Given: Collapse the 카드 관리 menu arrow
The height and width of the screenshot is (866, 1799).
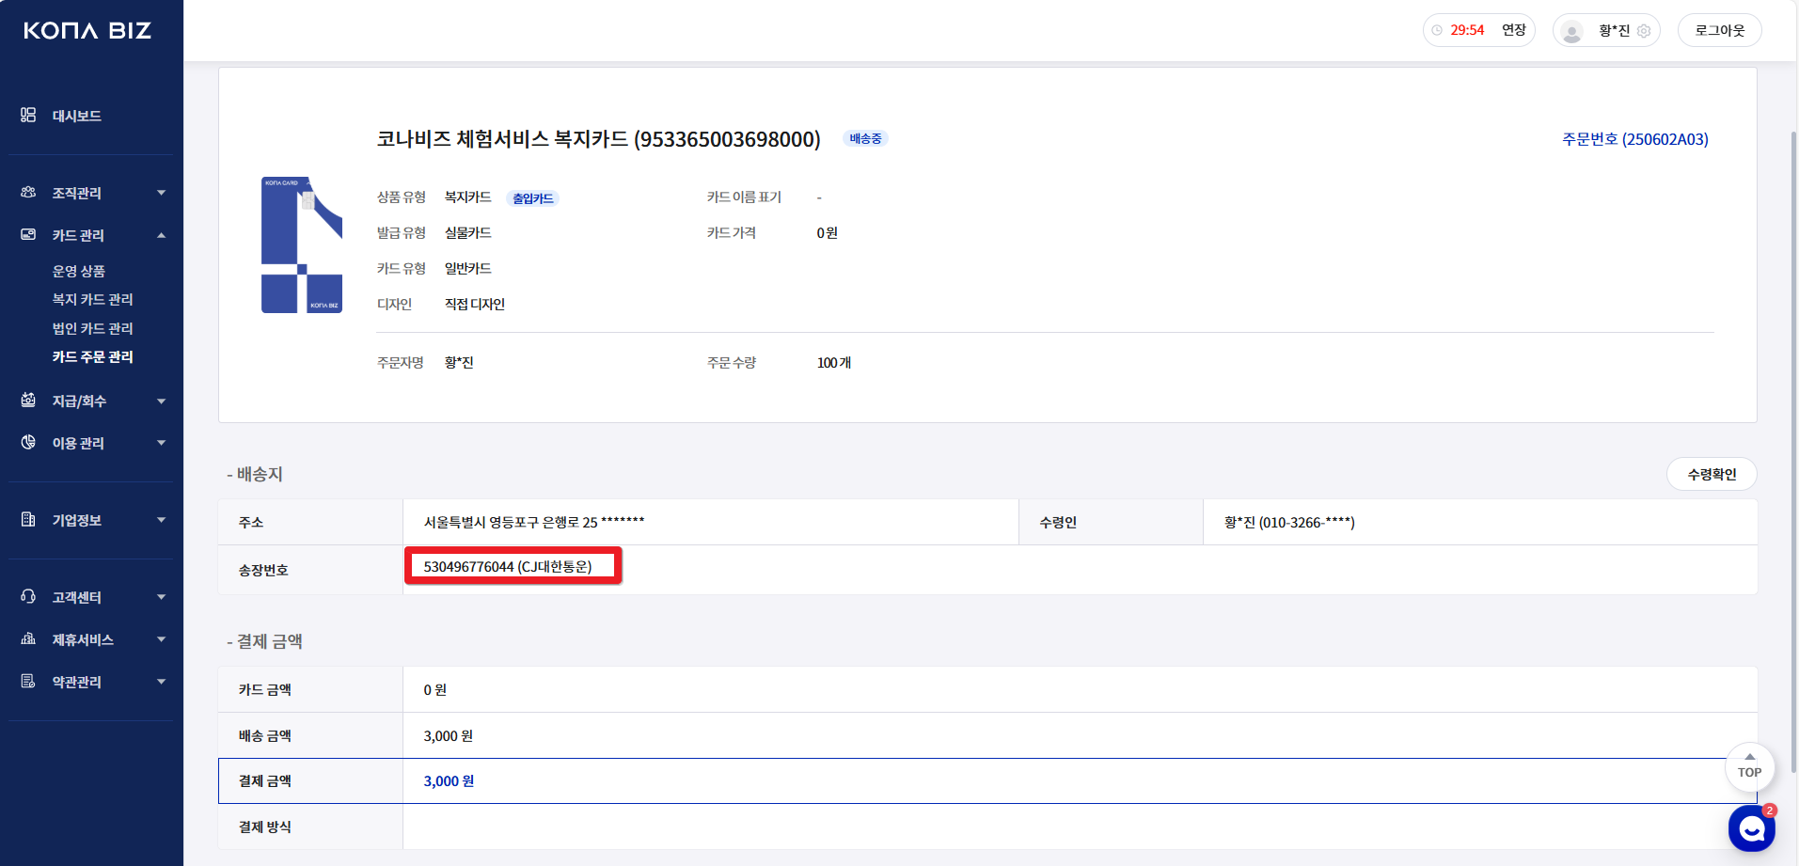Looking at the screenshot, I should point(161,235).
